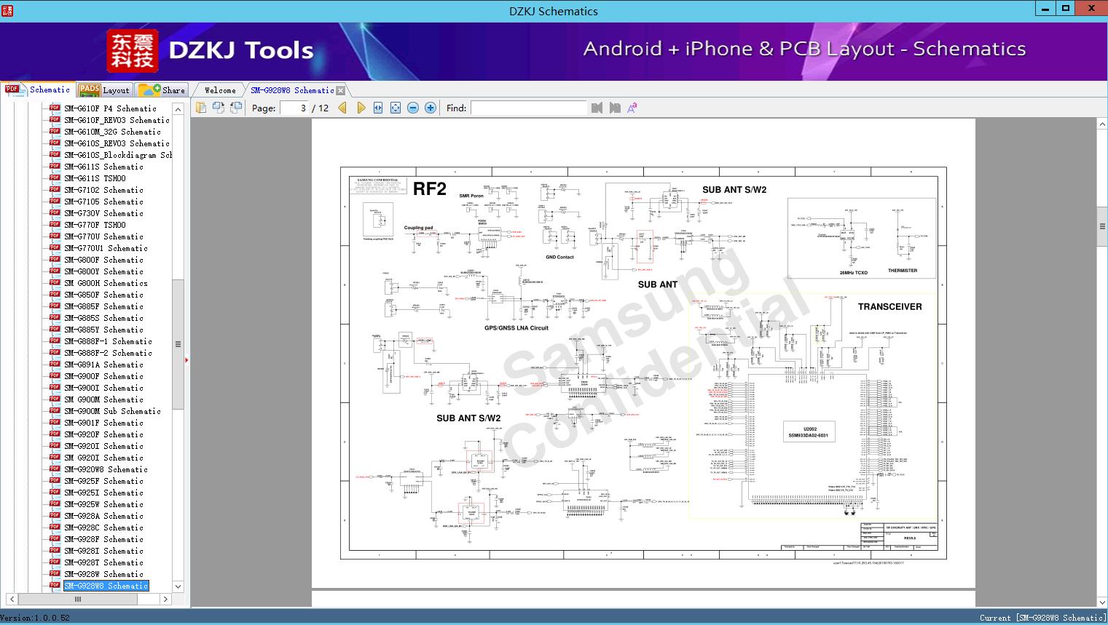
Task: Switch to the Welcome tab
Action: pyautogui.click(x=220, y=90)
